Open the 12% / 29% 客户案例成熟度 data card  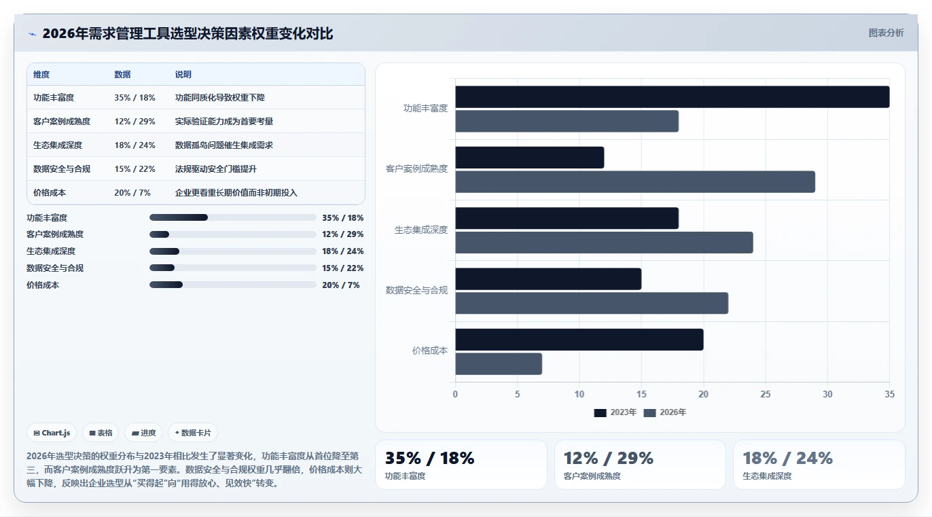(x=640, y=465)
